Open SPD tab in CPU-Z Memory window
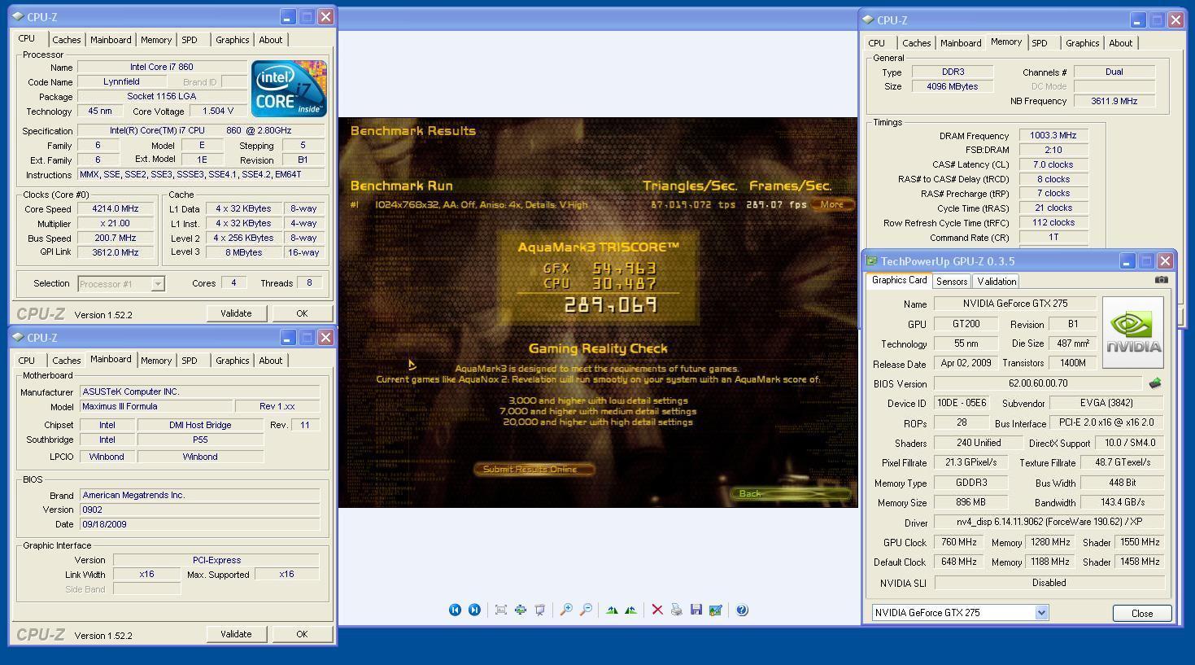This screenshot has height=665, width=1195. [x=1040, y=43]
